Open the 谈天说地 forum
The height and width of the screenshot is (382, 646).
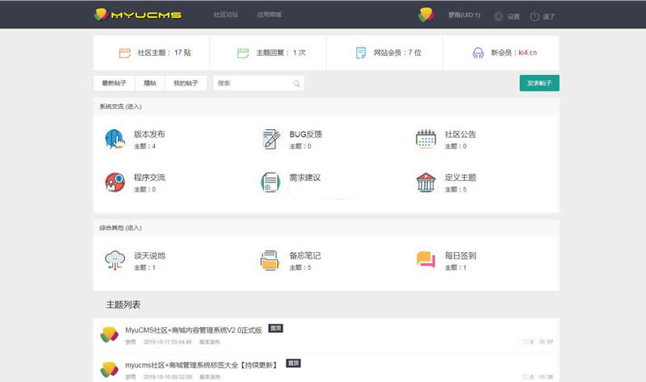point(149,255)
